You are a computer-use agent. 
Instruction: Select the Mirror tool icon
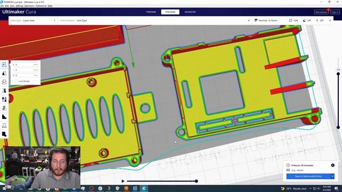4,91
